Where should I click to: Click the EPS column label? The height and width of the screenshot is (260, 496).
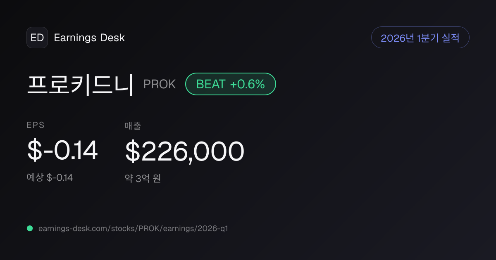(36, 125)
